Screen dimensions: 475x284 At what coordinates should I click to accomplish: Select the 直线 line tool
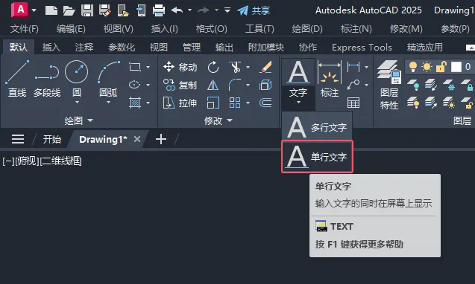[x=17, y=79]
